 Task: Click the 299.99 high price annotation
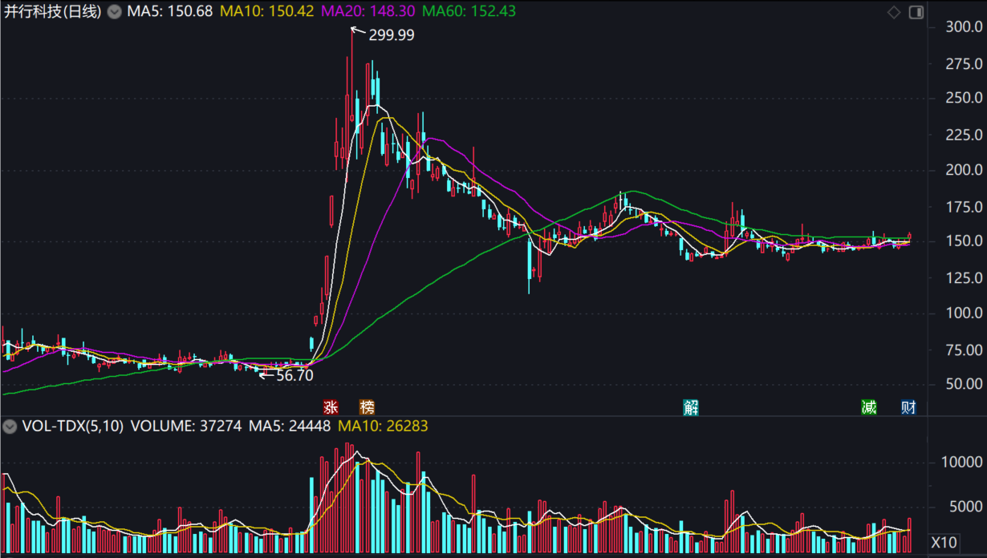click(392, 35)
